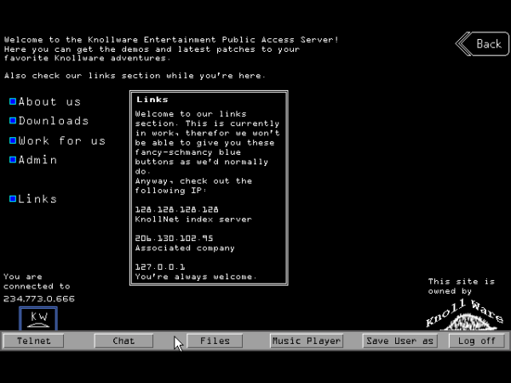The width and height of the screenshot is (511, 383).
Task: Click the Save User as button
Action: click(x=399, y=340)
